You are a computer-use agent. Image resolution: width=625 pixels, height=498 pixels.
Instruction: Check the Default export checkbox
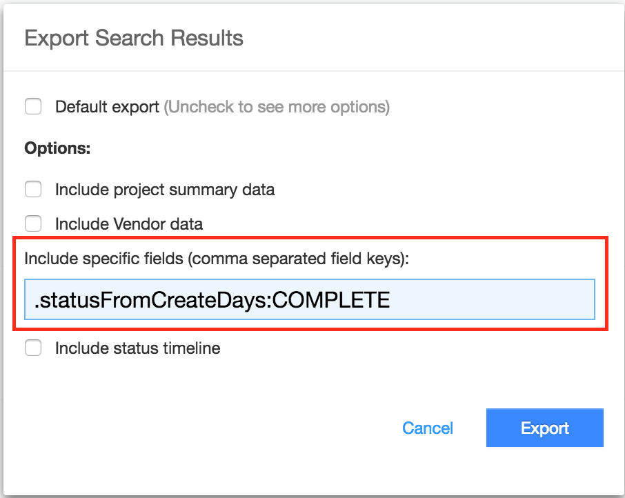(x=33, y=107)
